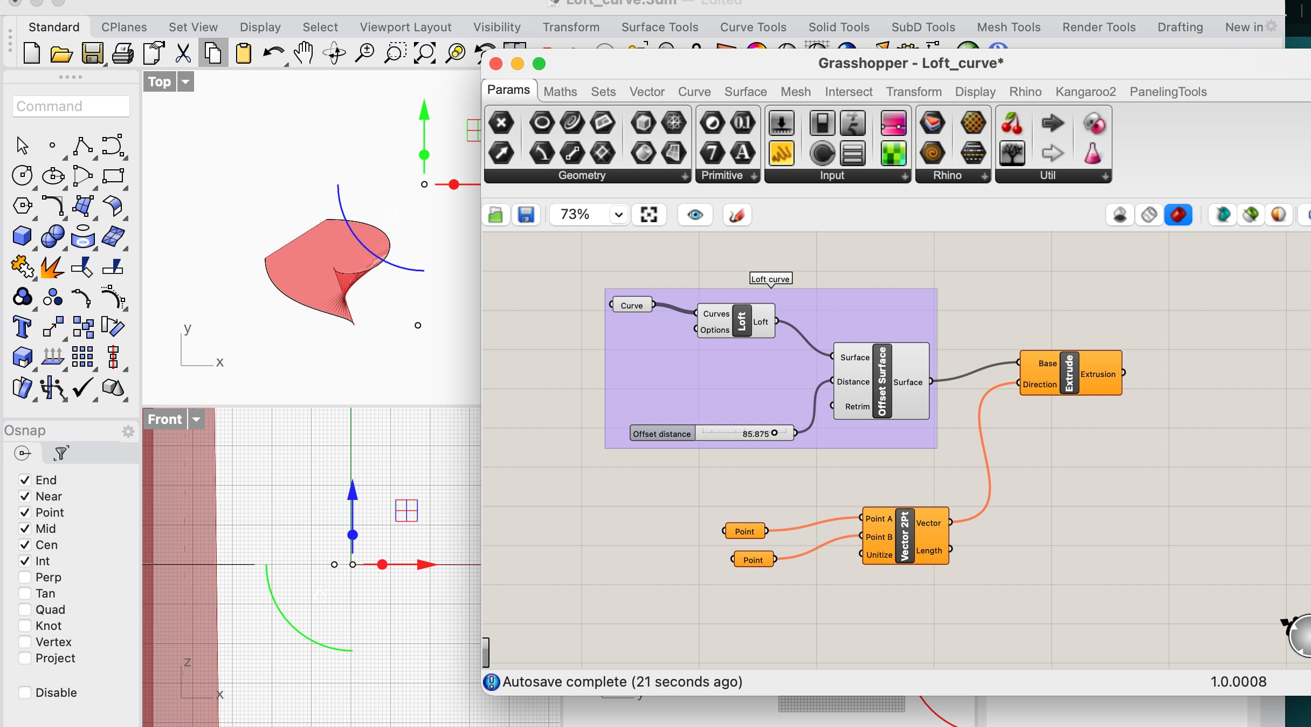Click the Text object T tool

tap(22, 327)
